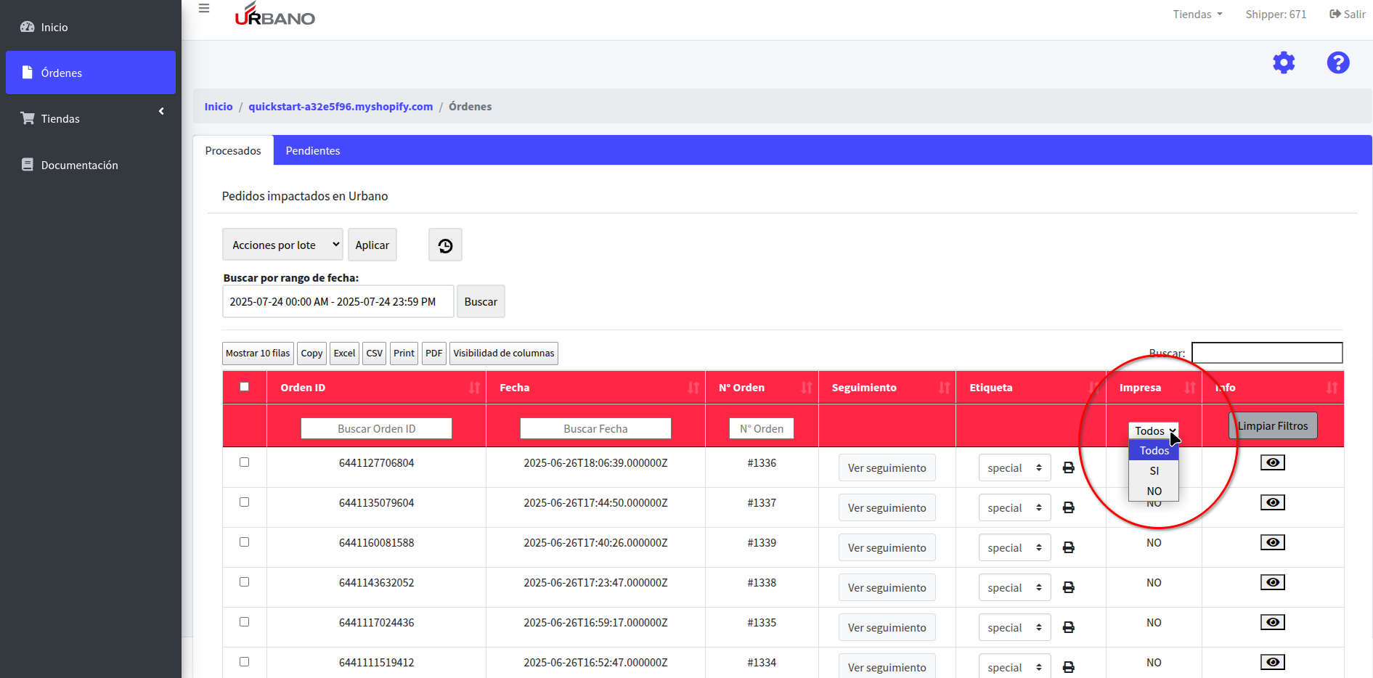Toggle the sidebar with hamburger menu icon

tap(204, 9)
